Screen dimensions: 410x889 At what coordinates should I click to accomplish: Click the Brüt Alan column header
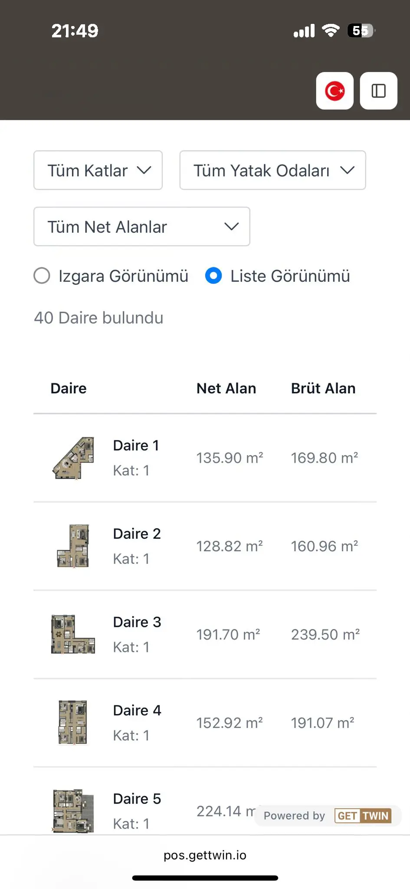coord(323,388)
